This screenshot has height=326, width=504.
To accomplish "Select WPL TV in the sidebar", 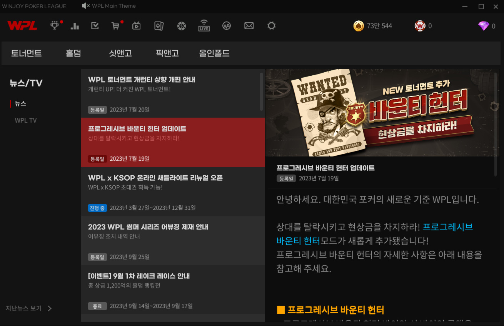I will (26, 120).
